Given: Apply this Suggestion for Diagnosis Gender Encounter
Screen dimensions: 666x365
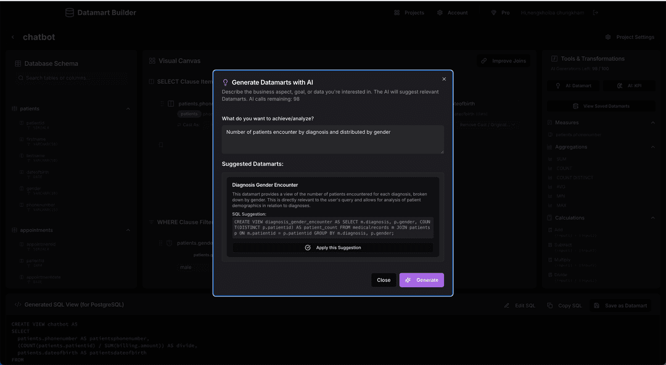Looking at the screenshot, I should 333,247.
